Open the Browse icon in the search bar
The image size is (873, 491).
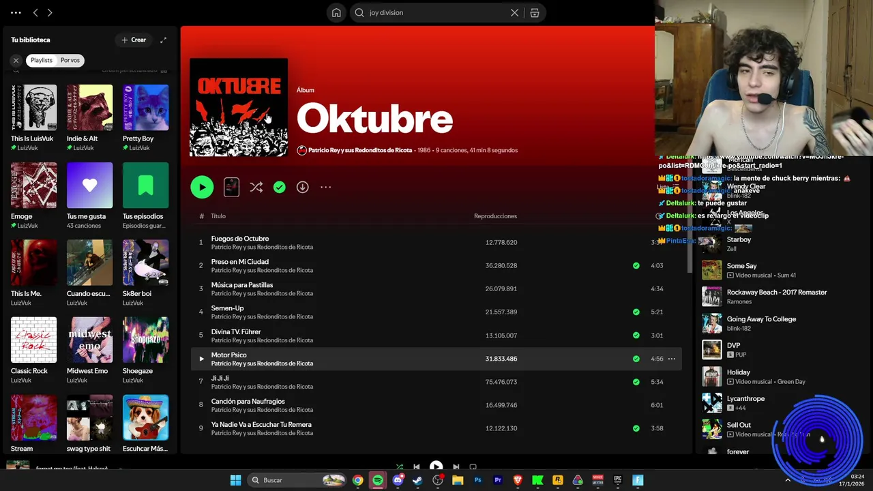coord(535,12)
